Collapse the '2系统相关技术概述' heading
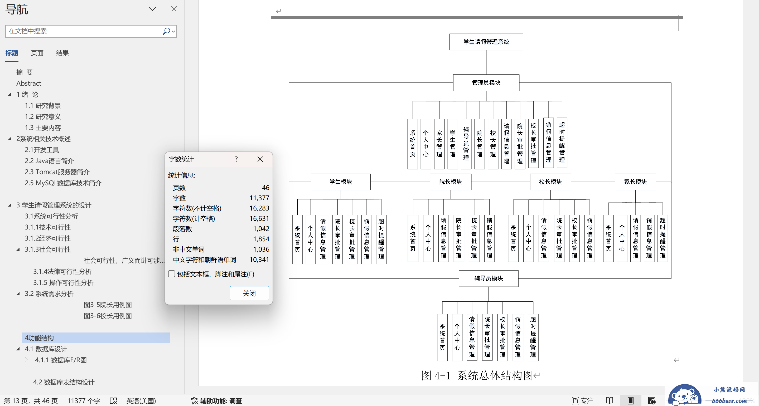The width and height of the screenshot is (759, 406). click(x=10, y=139)
